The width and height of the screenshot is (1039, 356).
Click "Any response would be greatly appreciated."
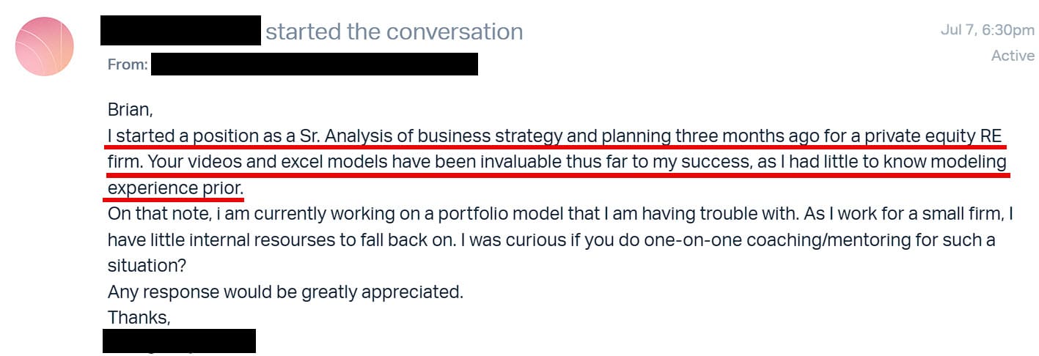click(x=285, y=292)
